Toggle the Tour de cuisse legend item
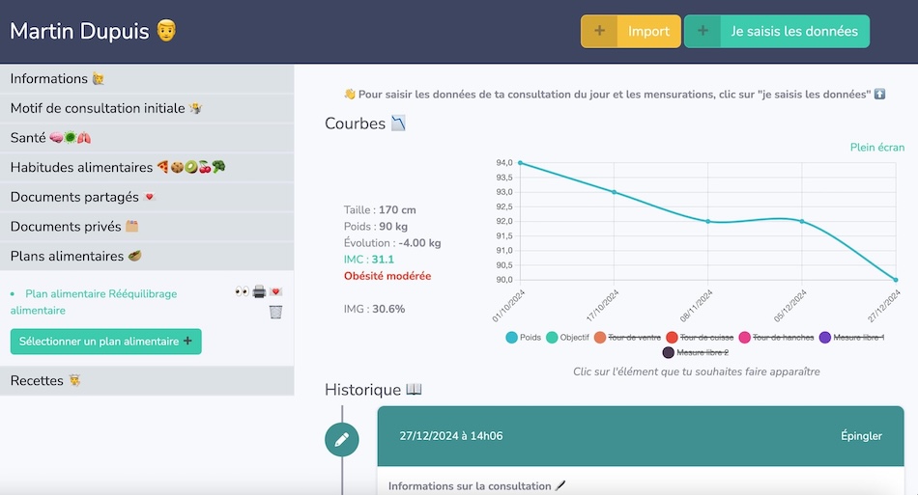Viewport: 918px width, 495px height. 707,337
